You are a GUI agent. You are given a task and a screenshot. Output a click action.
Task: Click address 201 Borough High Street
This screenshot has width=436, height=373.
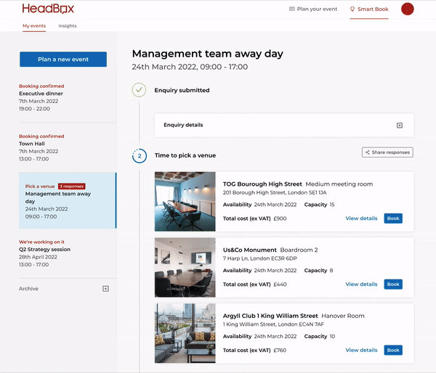coord(275,192)
